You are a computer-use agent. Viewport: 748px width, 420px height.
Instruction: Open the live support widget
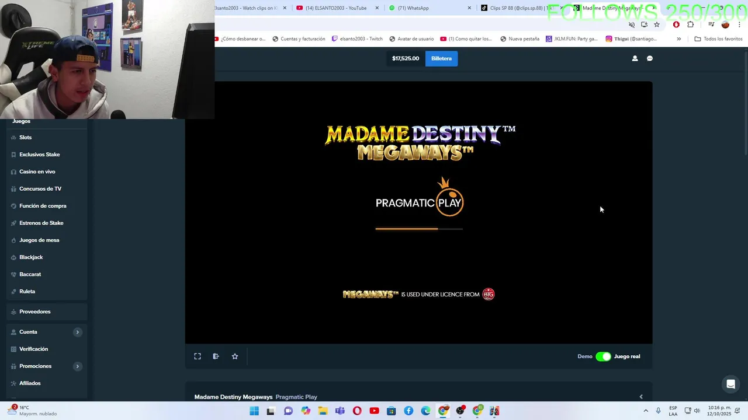pyautogui.click(x=730, y=384)
